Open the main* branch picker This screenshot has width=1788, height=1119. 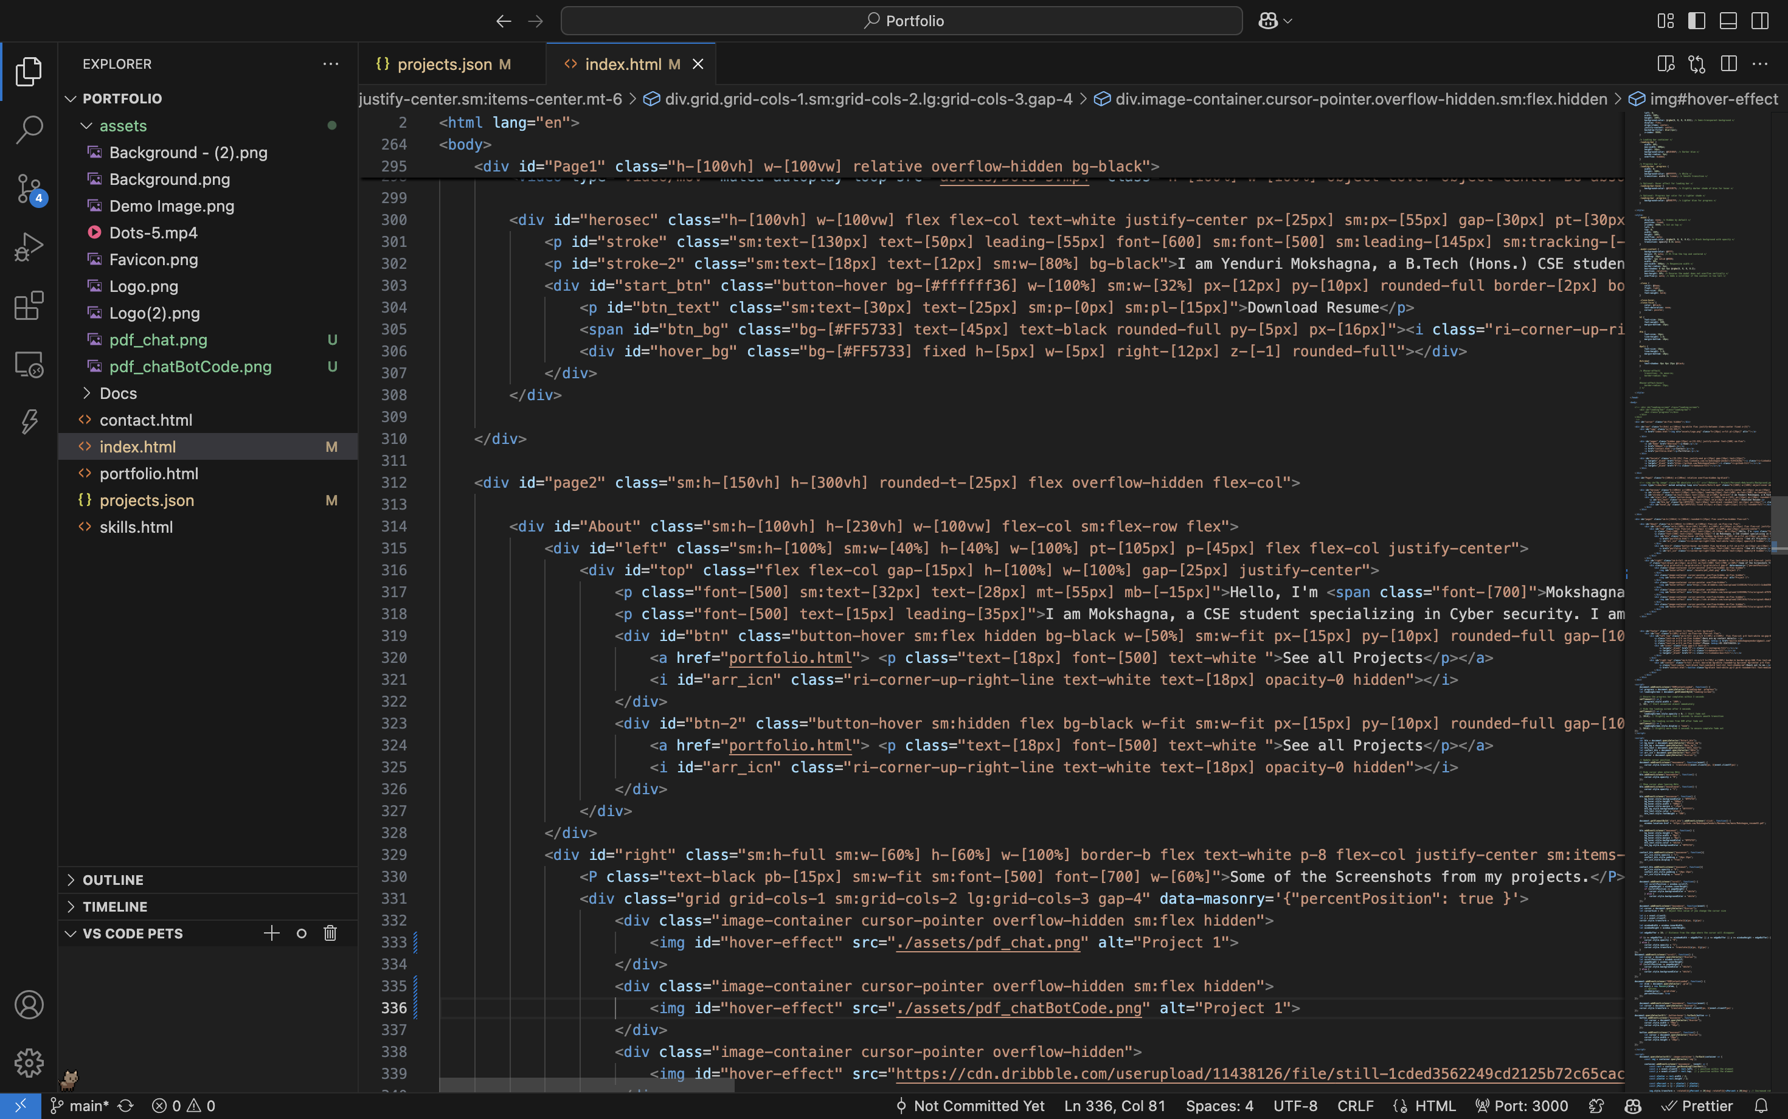tap(79, 1106)
